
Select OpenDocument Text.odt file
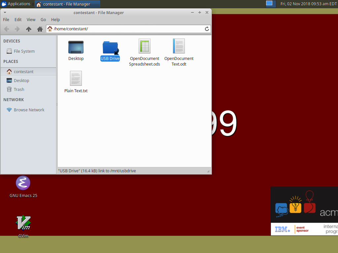179,52
